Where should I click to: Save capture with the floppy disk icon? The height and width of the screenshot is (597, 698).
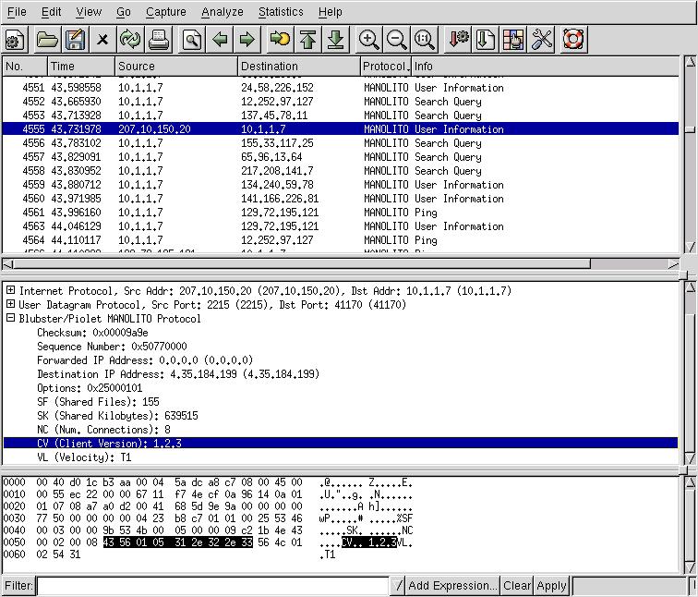coord(75,40)
